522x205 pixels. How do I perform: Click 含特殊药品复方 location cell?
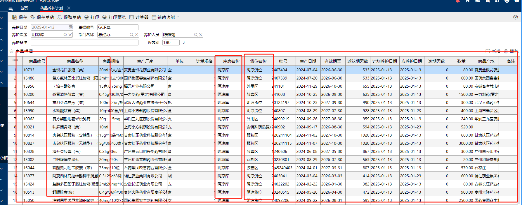click(258, 127)
